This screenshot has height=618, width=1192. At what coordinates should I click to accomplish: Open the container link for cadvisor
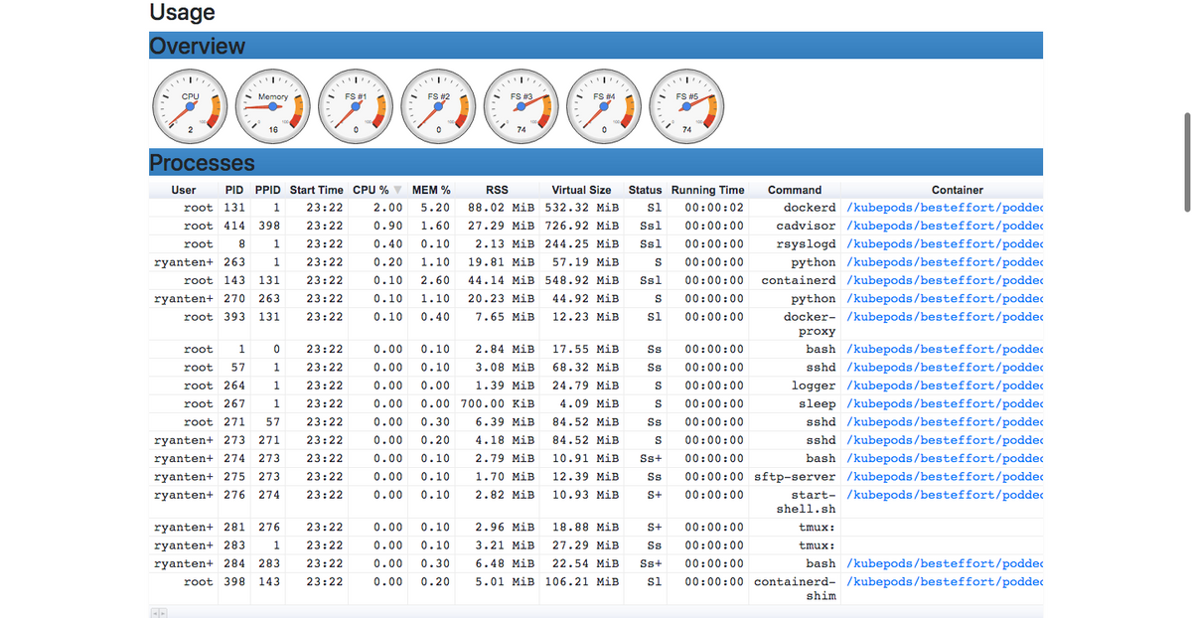tap(944, 226)
